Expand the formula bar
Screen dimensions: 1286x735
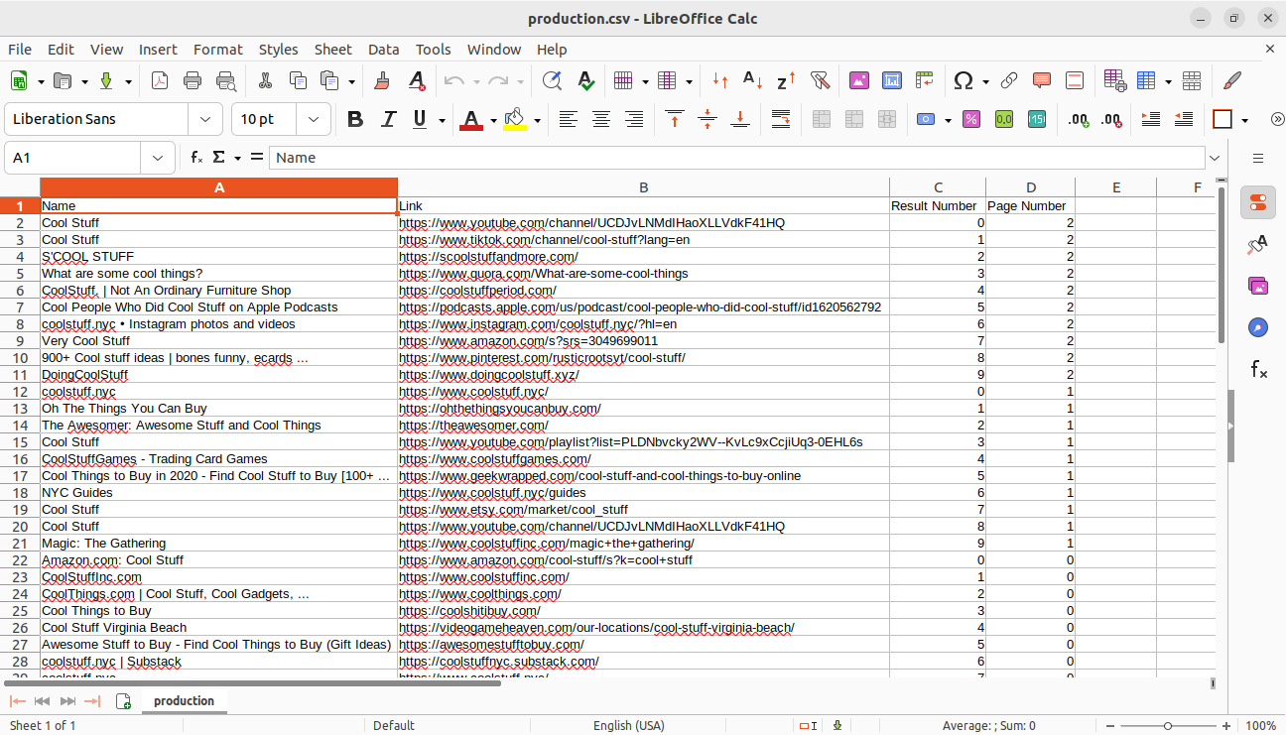tap(1215, 158)
